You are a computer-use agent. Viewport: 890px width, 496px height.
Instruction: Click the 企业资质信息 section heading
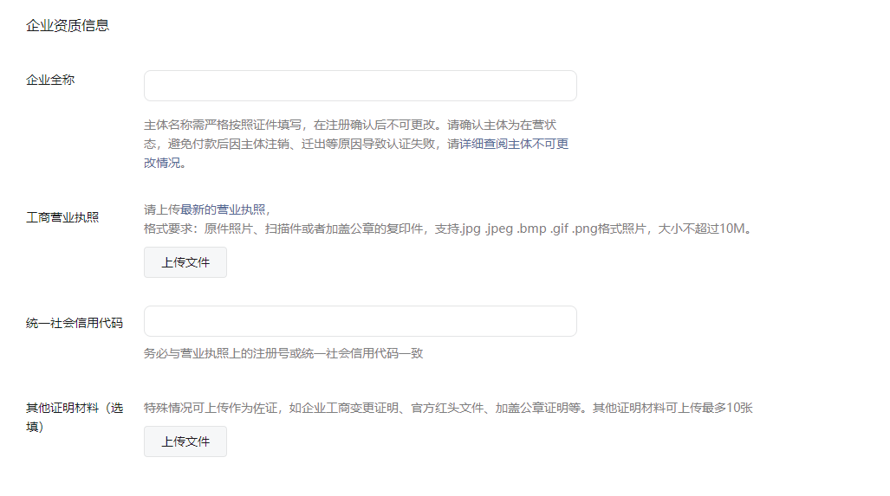pyautogui.click(x=68, y=25)
